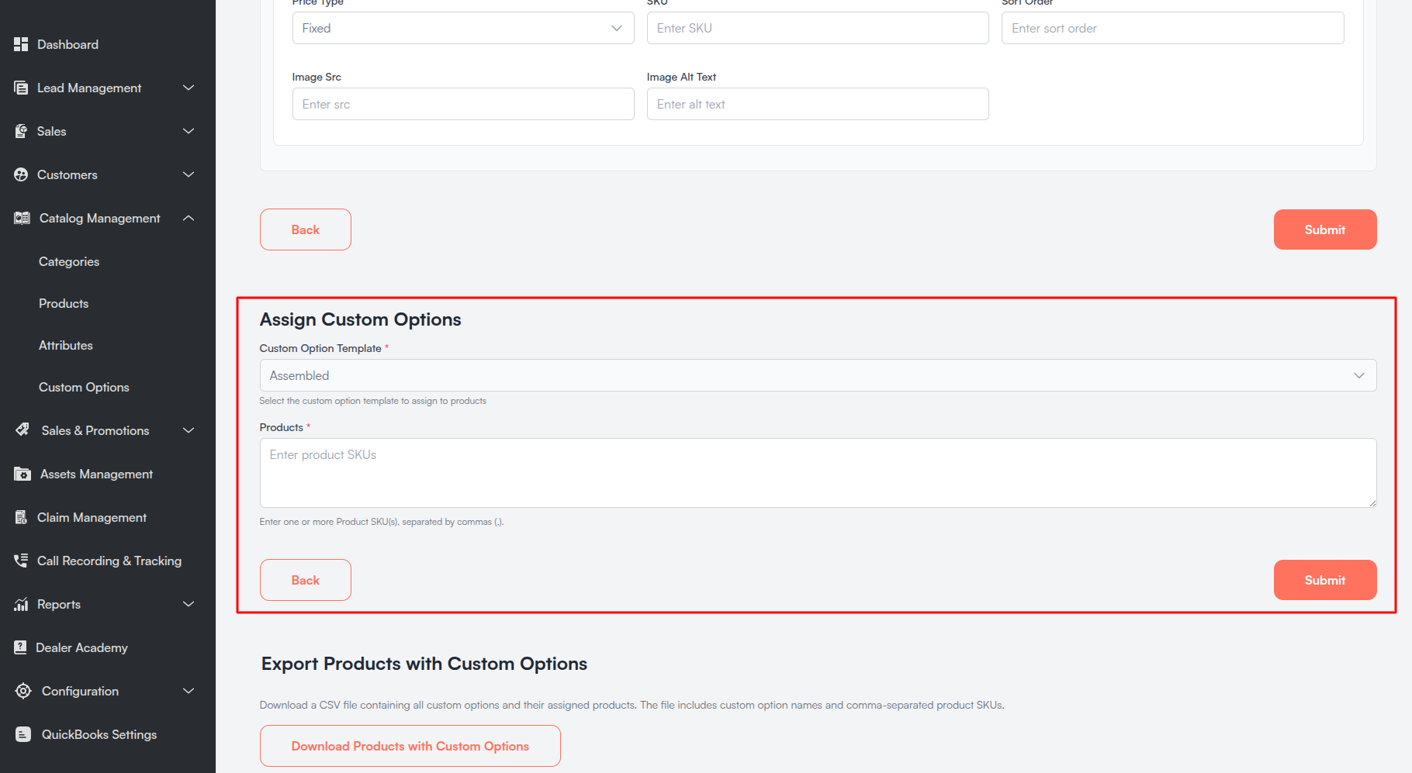Click the Lead Management sidebar icon

click(21, 88)
